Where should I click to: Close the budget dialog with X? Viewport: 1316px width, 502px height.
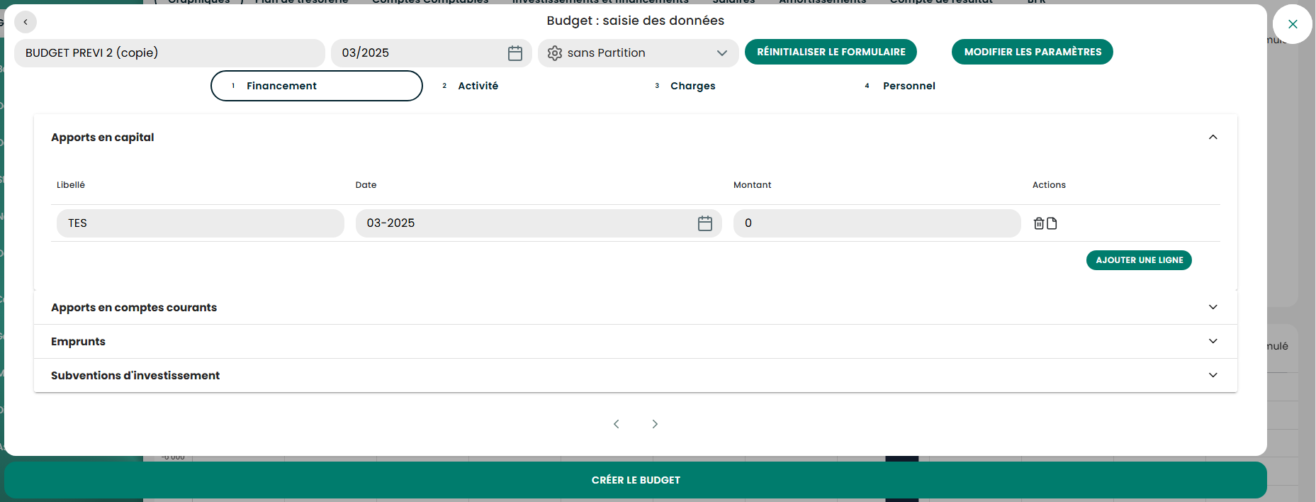(1293, 24)
